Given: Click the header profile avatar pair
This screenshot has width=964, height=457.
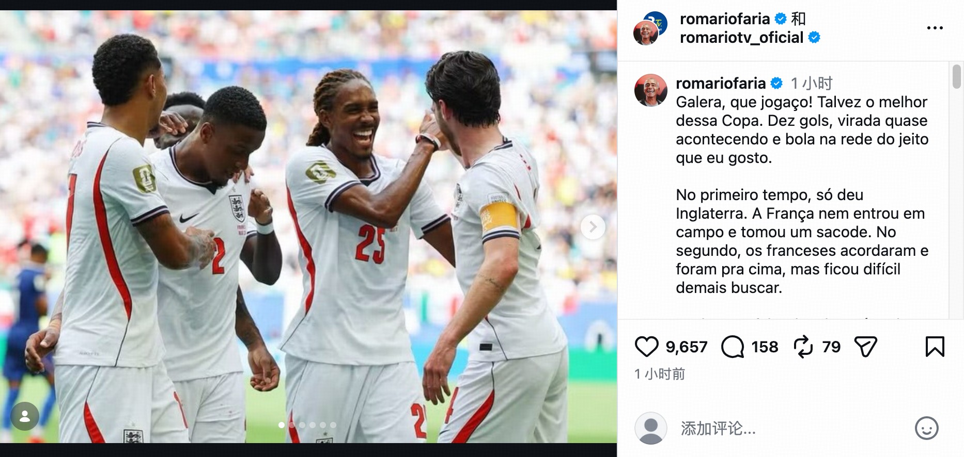Looking at the screenshot, I should (650, 28).
